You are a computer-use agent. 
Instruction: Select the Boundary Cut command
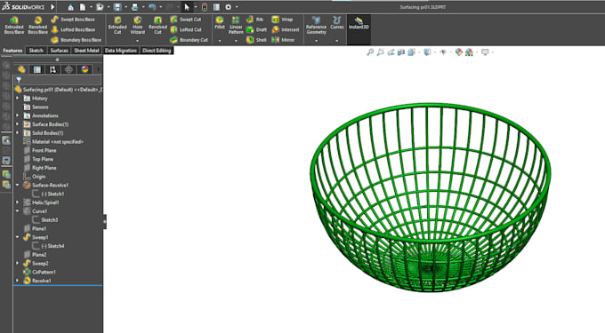click(189, 40)
